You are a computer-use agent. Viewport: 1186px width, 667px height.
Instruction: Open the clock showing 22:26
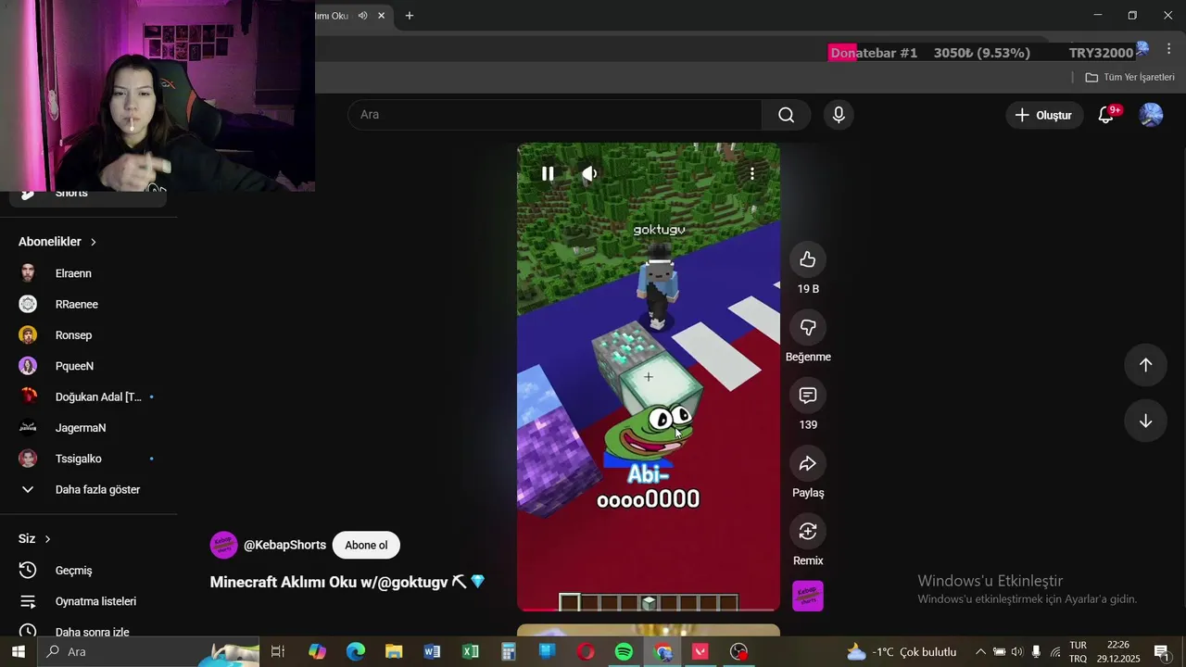[1117, 651]
